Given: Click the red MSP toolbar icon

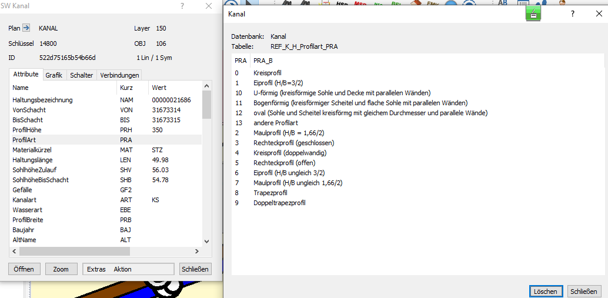Looking at the screenshot, I should click(360, 4).
